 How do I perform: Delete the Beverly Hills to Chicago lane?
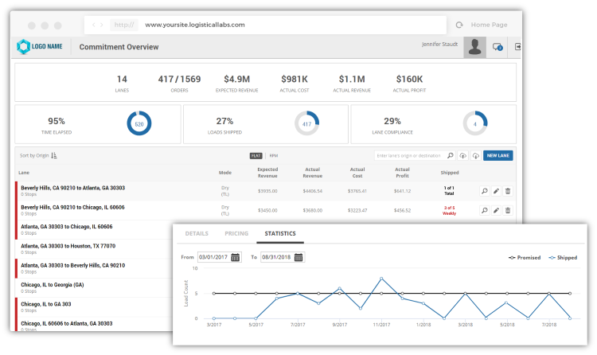coord(508,210)
